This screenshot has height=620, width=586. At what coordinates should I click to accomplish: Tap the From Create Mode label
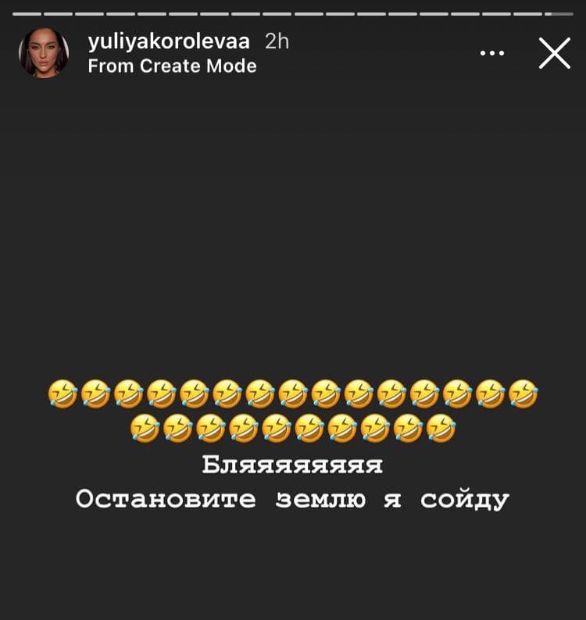coord(172,66)
